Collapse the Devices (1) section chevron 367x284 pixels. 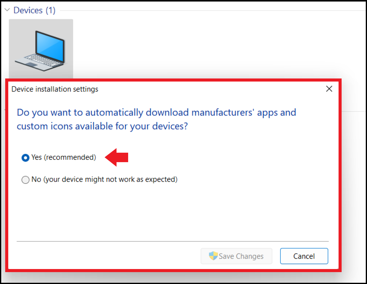tap(7, 10)
